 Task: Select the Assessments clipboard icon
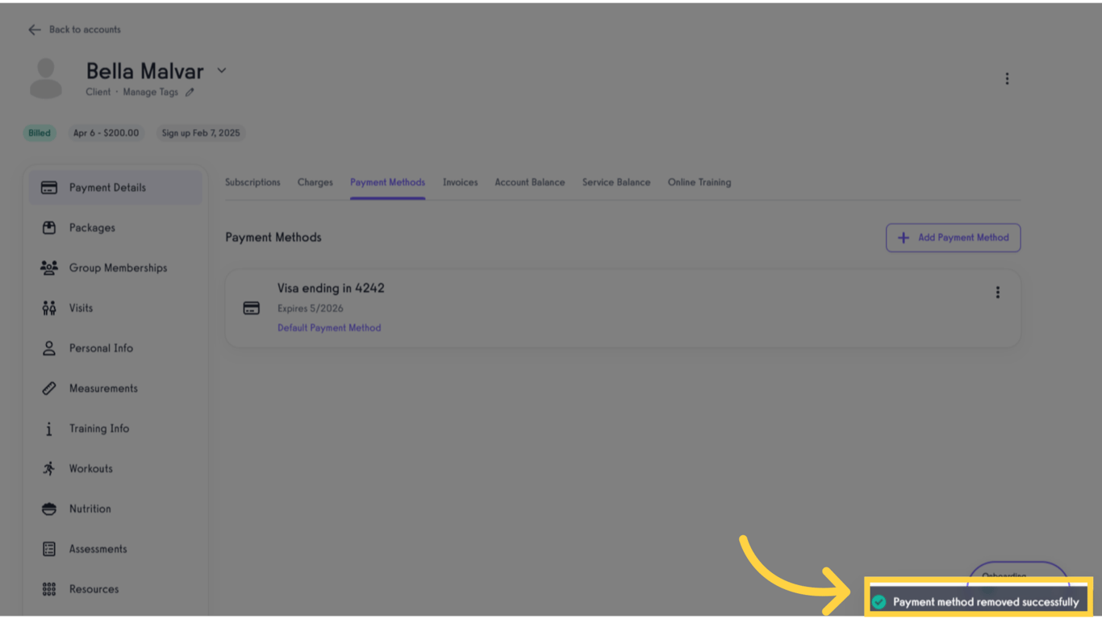[48, 549]
